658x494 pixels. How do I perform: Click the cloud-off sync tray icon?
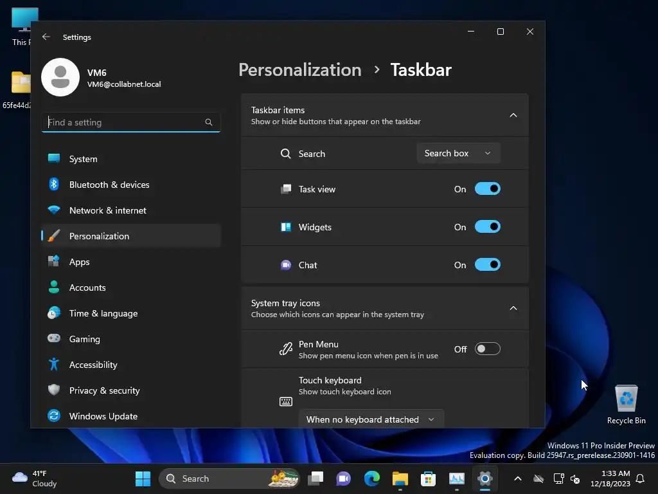pyautogui.click(x=538, y=479)
